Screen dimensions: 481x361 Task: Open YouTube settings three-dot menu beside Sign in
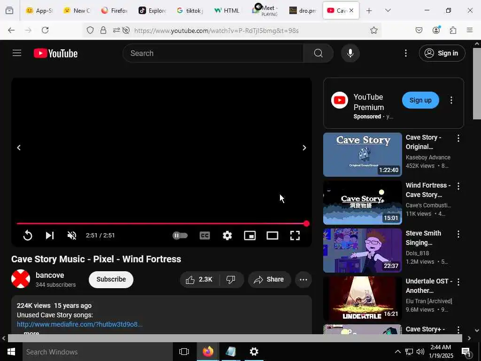point(405,53)
